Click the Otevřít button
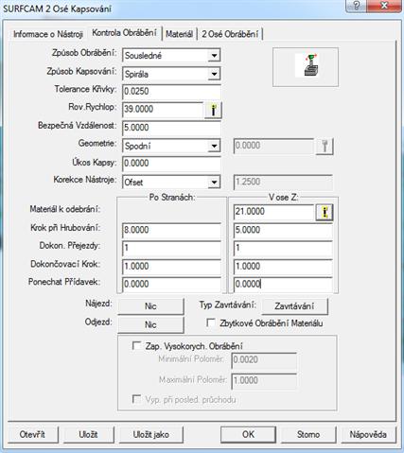The image size is (404, 453). click(32, 434)
